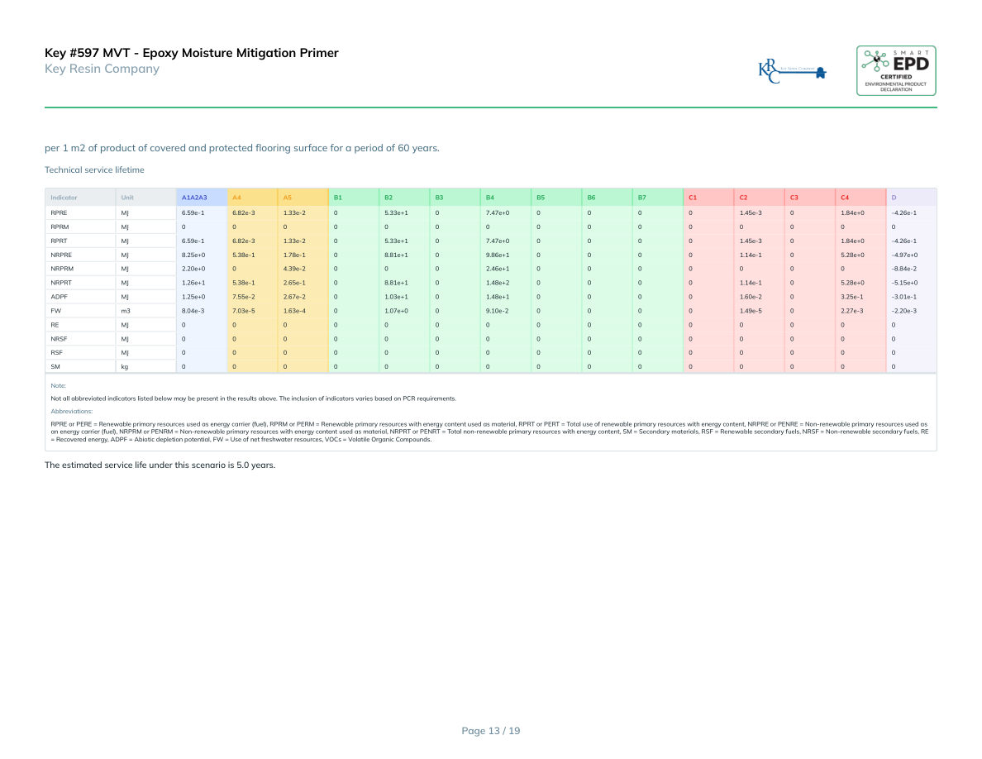The width and height of the screenshot is (982, 759).
Task: Click the Smart EPD Certified badge
Action: 896,70
